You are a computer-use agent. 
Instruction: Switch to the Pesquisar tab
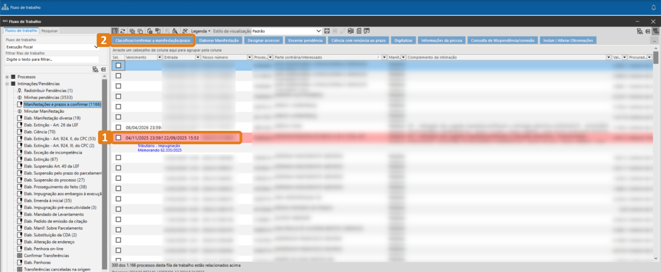pos(50,31)
